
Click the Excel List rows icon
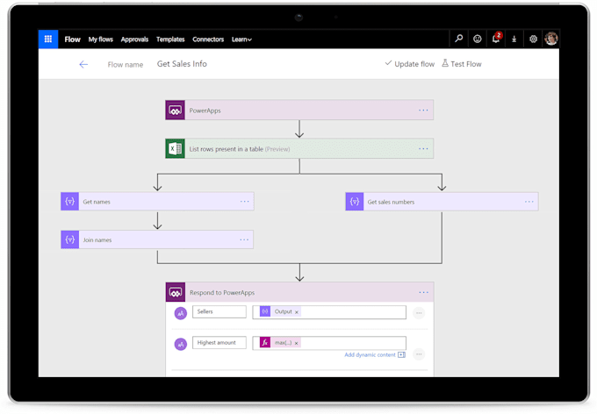(175, 149)
